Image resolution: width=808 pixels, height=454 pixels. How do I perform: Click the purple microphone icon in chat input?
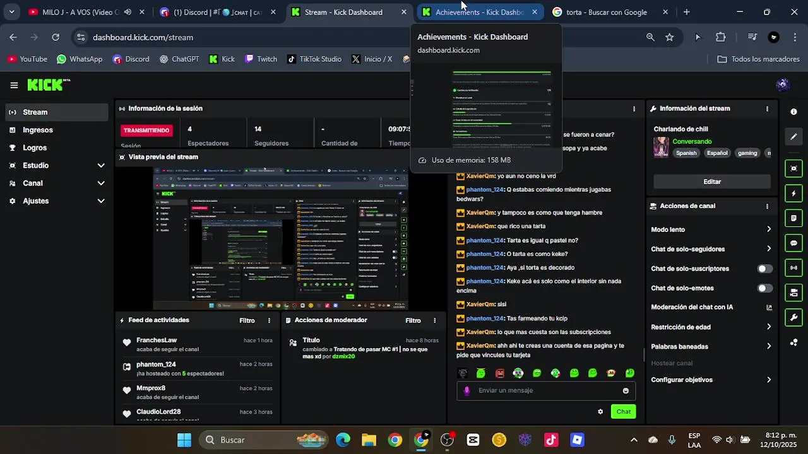467,390
